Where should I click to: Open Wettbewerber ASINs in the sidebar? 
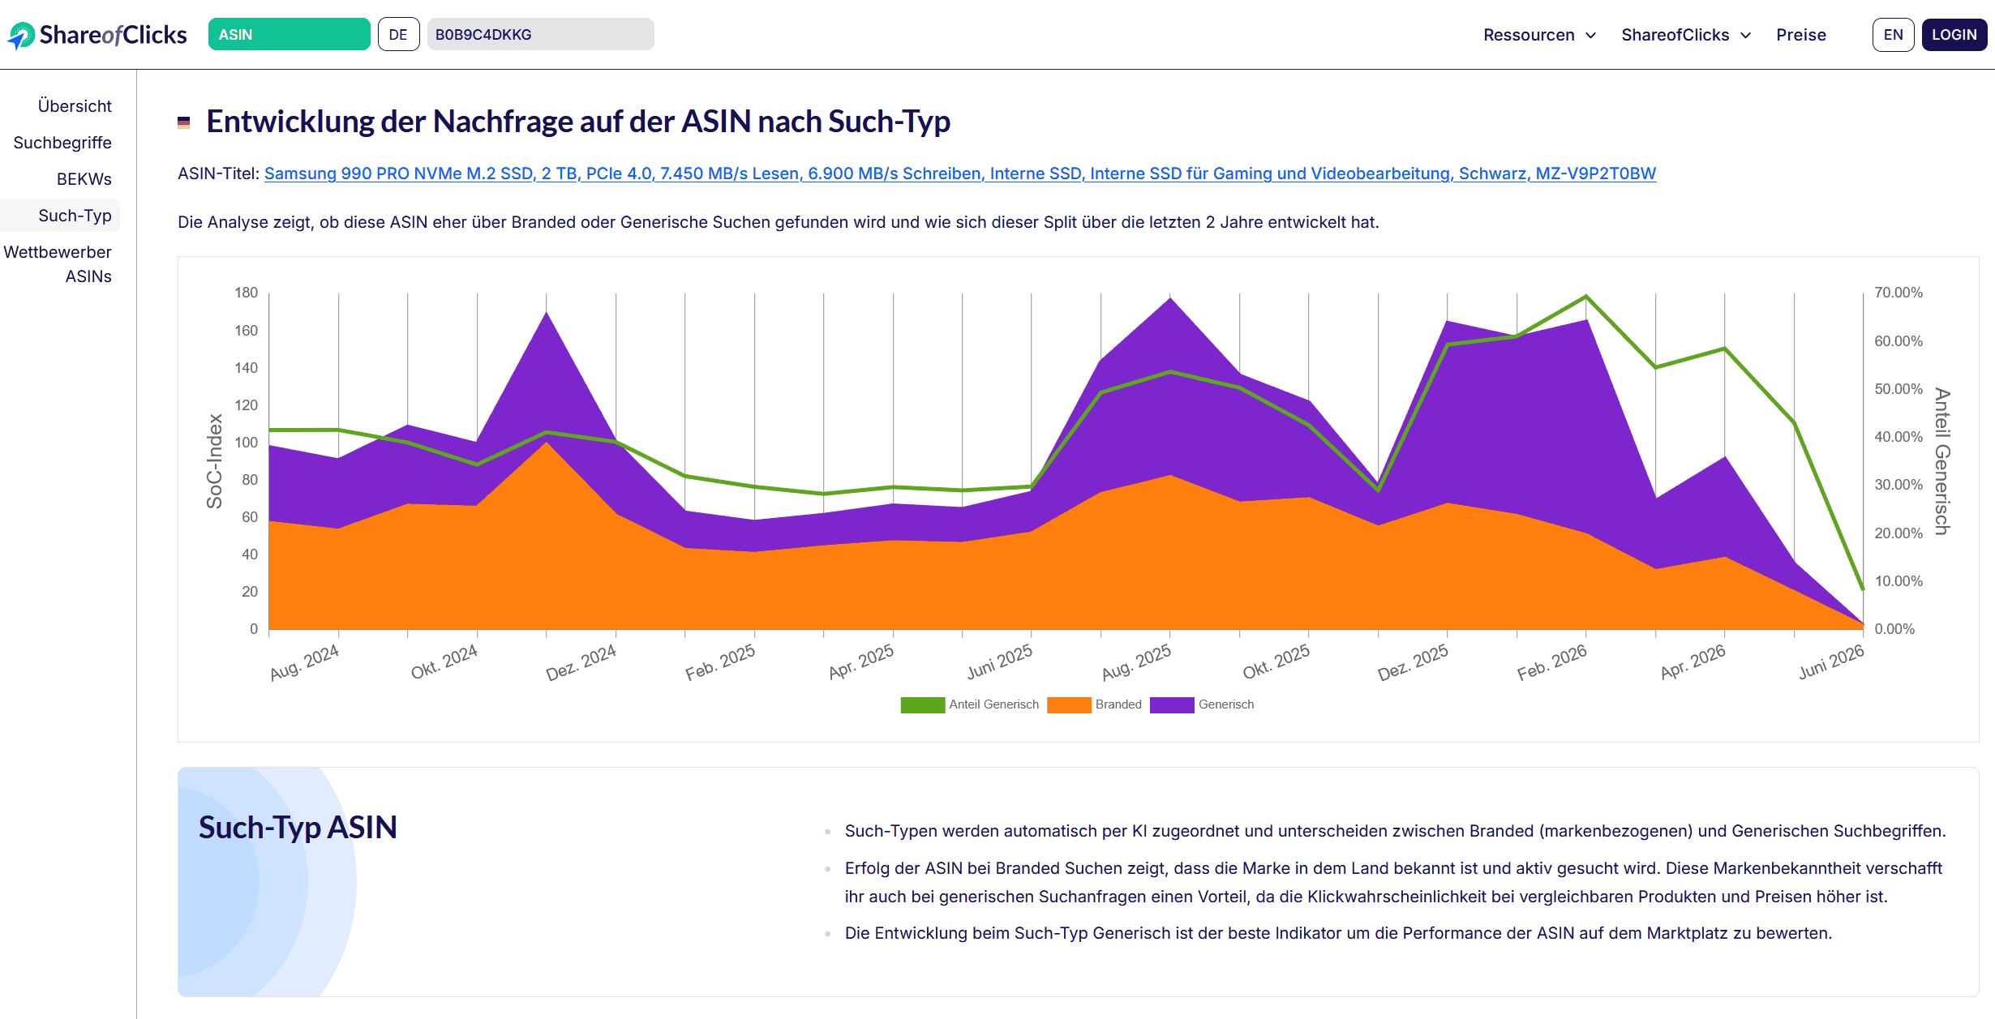pos(58,264)
